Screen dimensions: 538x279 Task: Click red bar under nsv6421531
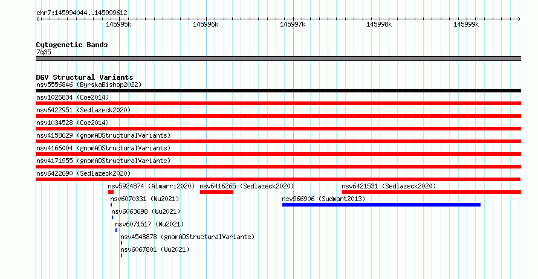click(x=431, y=192)
